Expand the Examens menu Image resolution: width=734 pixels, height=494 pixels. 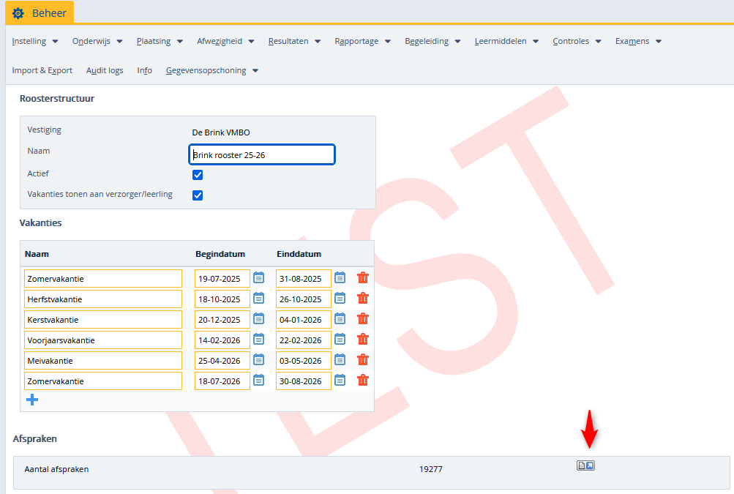[x=639, y=41]
